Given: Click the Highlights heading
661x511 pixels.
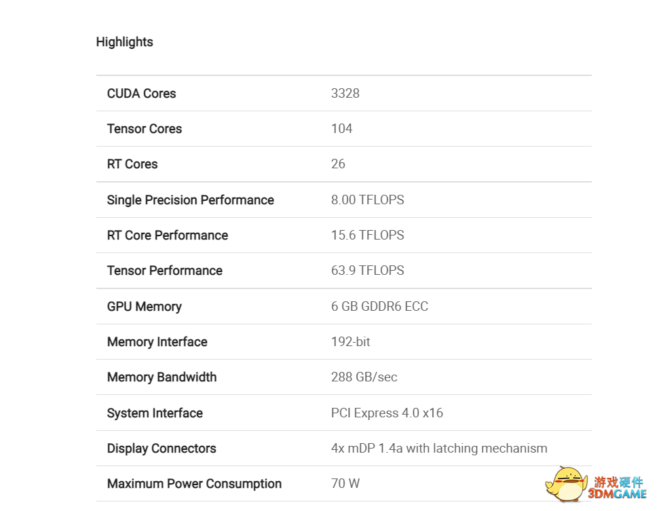Looking at the screenshot, I should tap(124, 42).
